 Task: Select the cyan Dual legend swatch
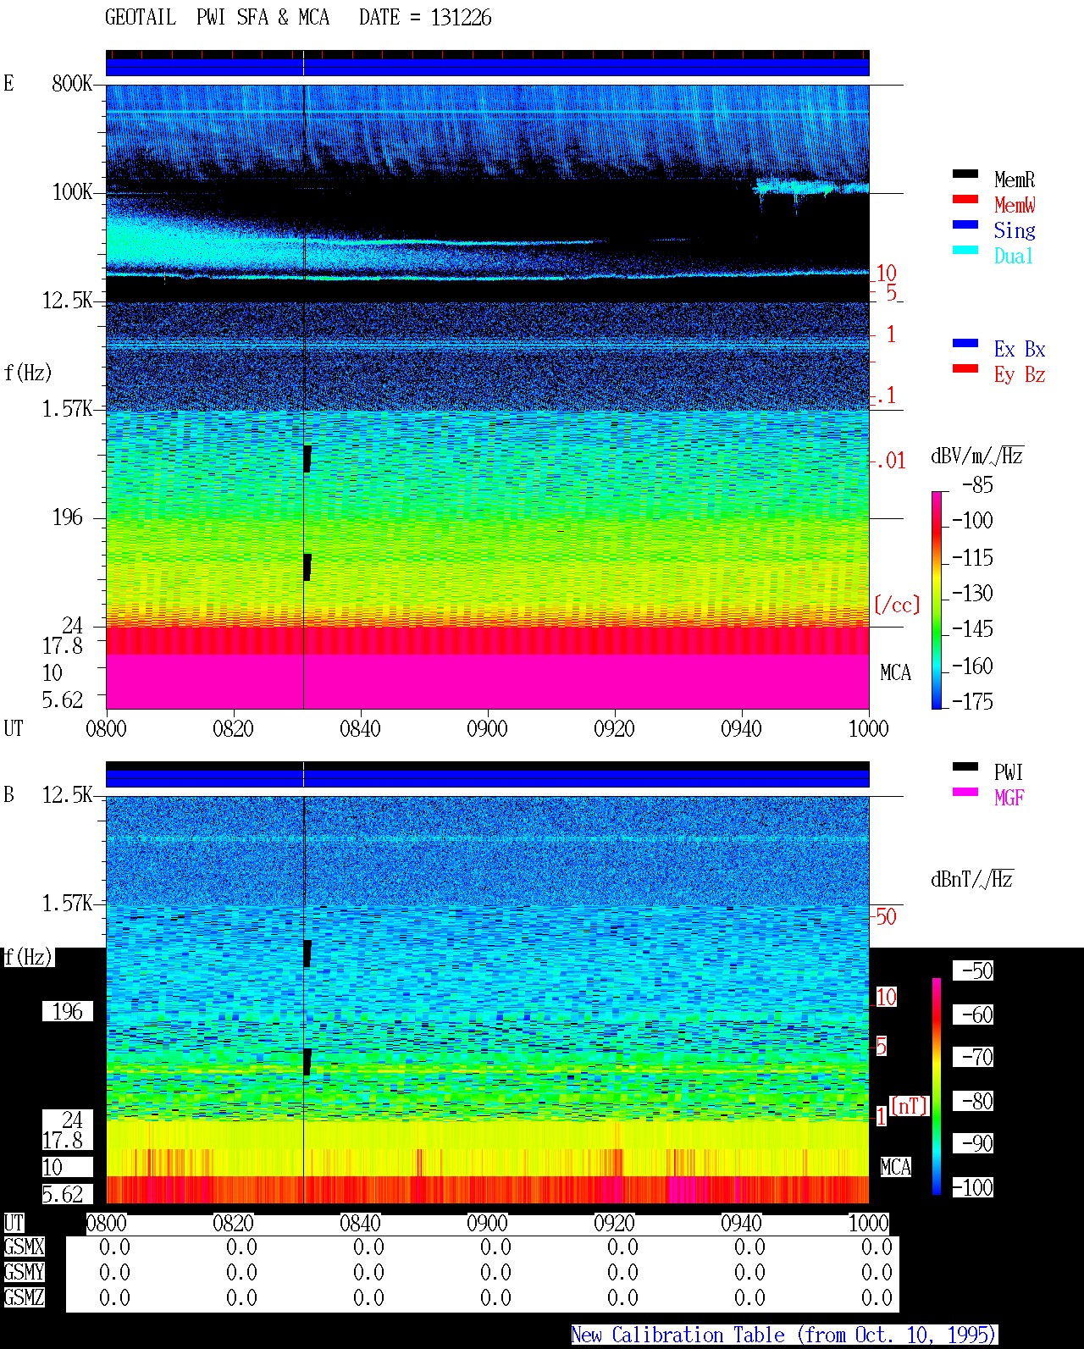965,250
